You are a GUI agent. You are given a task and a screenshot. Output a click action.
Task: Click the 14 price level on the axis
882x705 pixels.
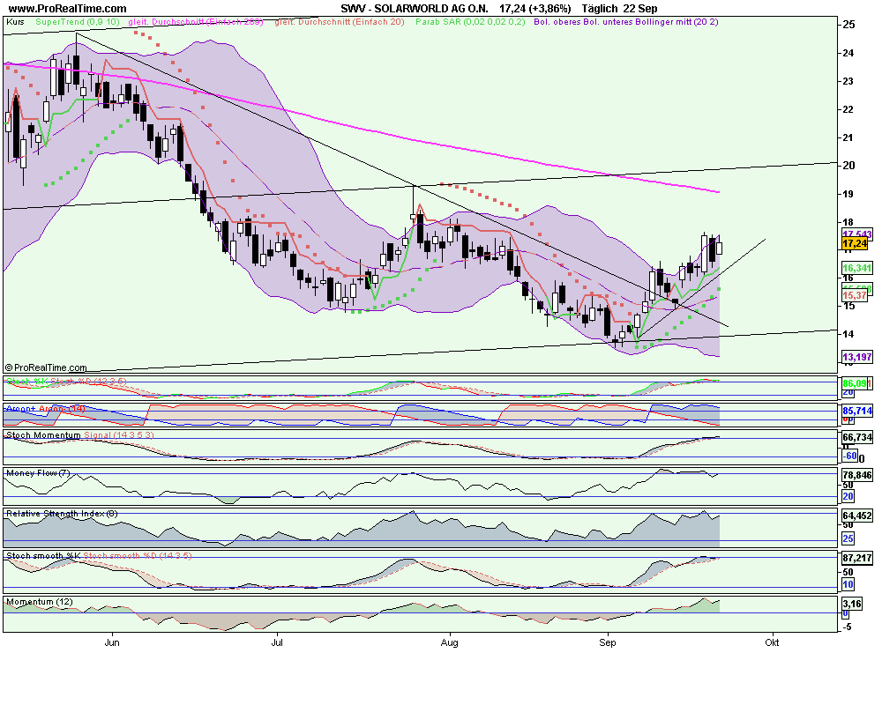[848, 334]
